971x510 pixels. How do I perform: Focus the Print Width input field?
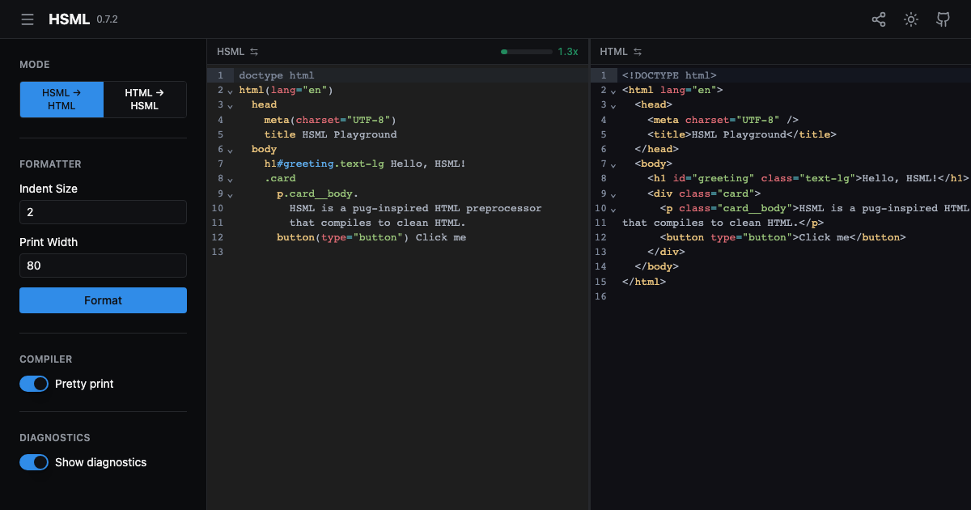click(103, 266)
